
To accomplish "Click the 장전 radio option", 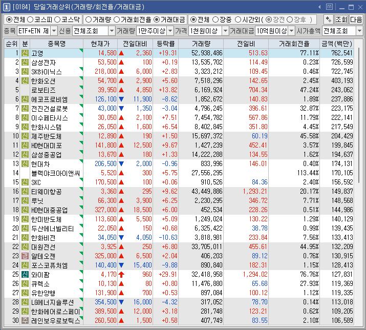I will (269, 19).
